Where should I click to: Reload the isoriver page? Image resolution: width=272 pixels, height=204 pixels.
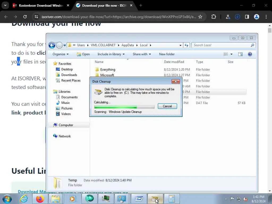pos(25,17)
